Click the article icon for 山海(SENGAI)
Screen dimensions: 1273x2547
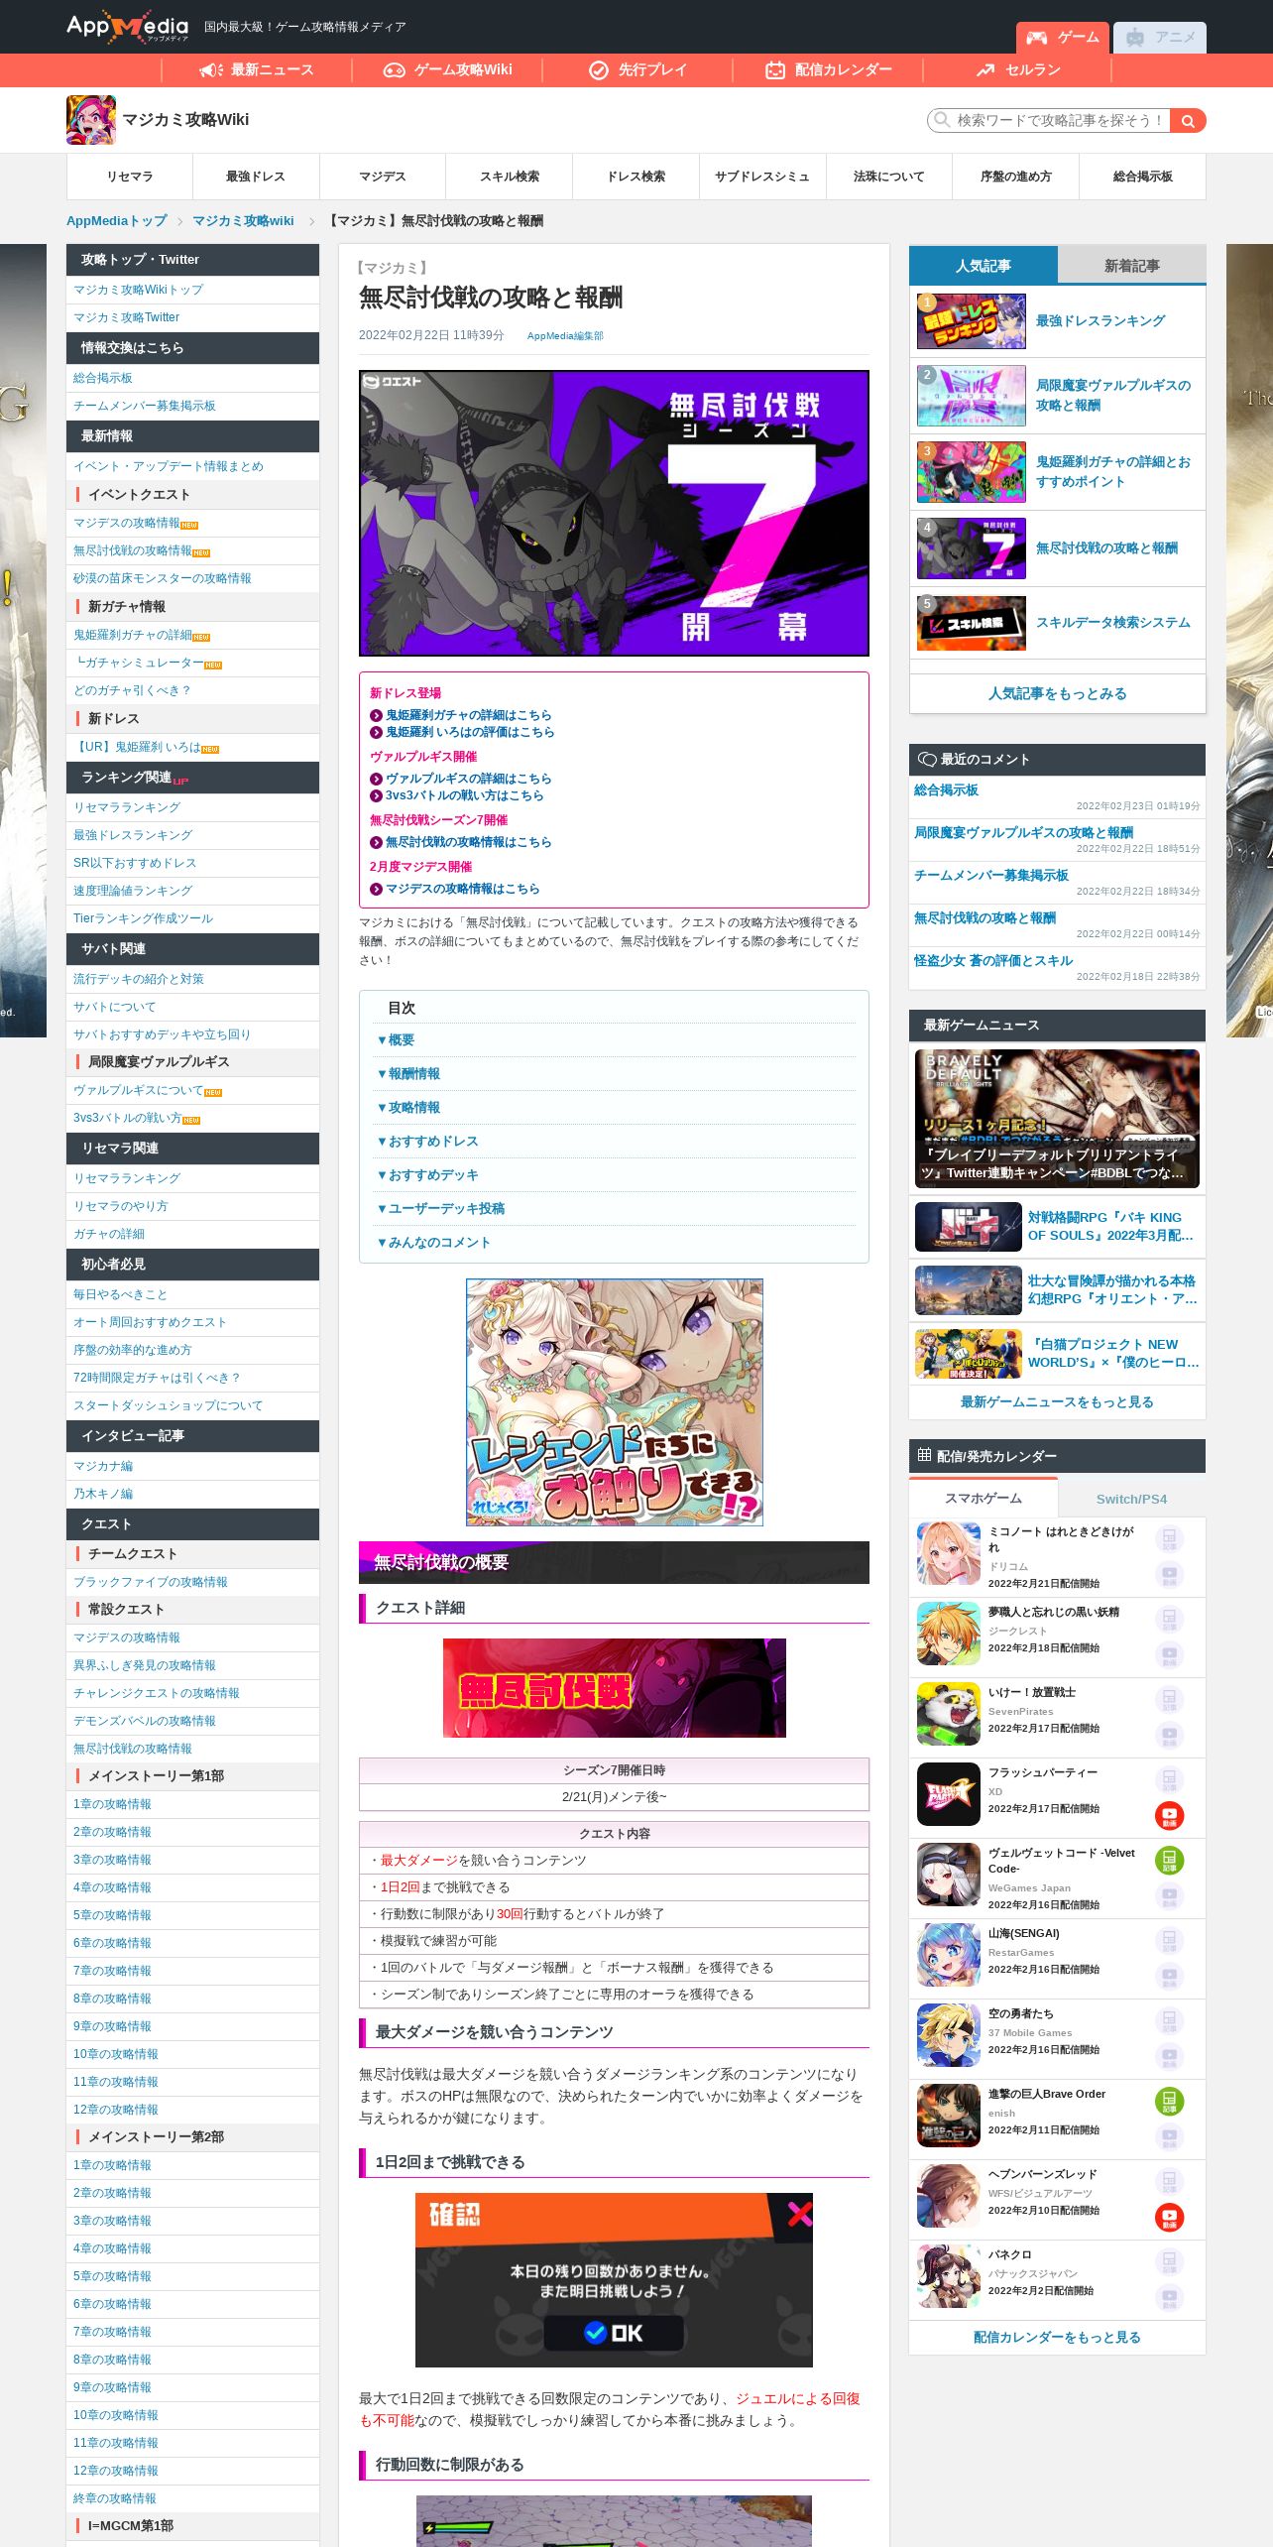(x=1170, y=1941)
